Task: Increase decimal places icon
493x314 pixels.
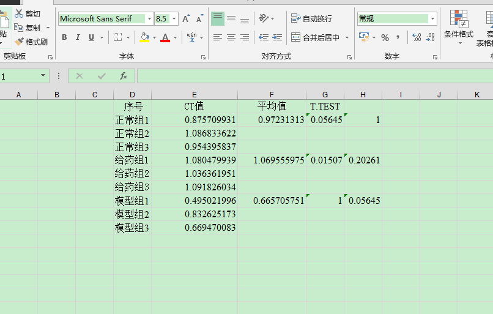Action: coord(417,37)
